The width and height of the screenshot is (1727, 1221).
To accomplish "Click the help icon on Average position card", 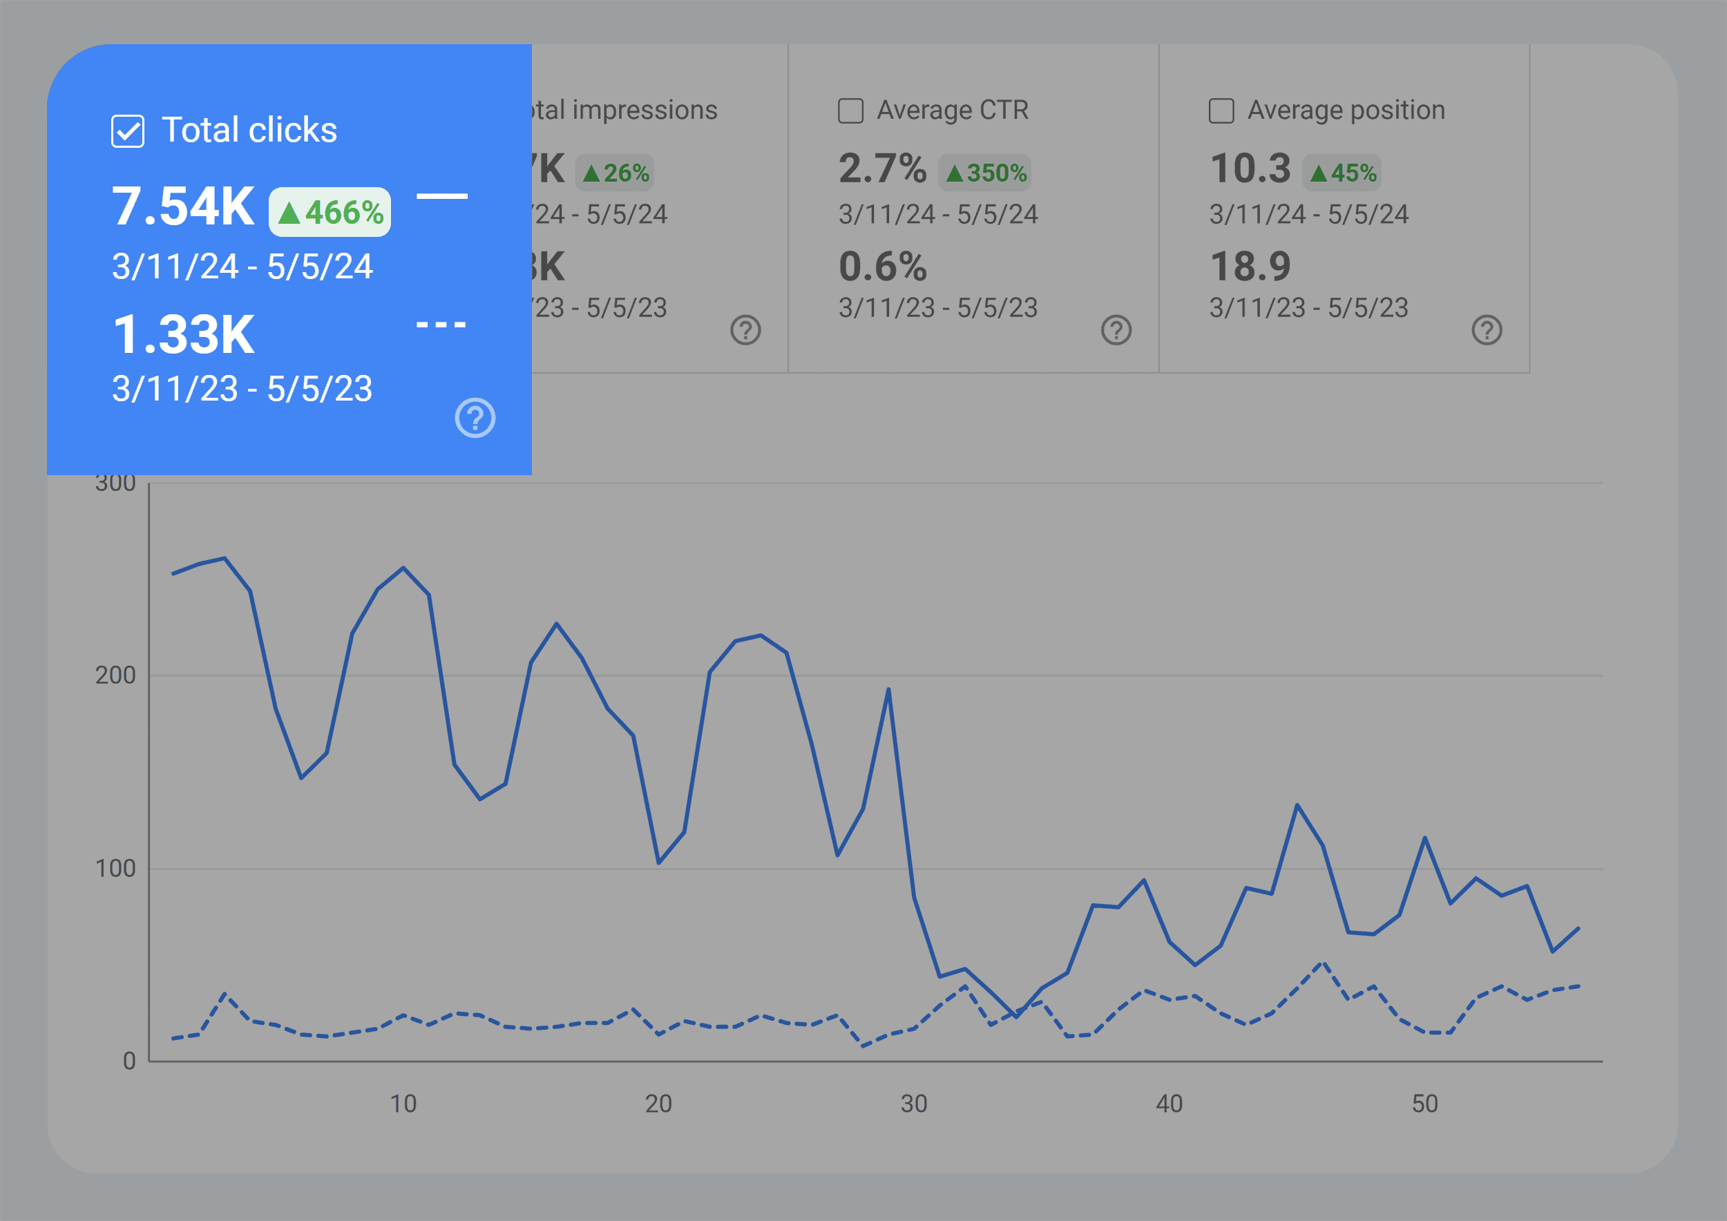I will [x=1487, y=330].
